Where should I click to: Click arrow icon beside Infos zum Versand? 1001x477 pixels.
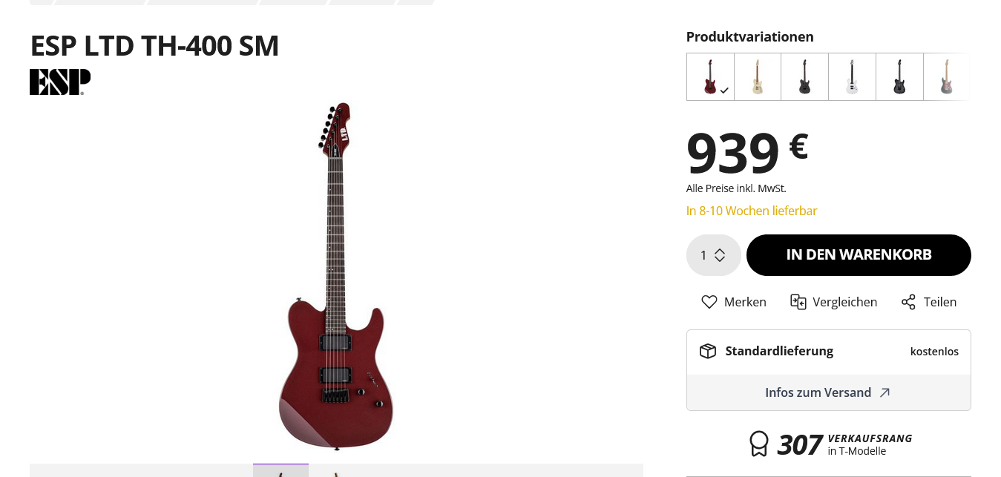pyautogui.click(x=885, y=392)
